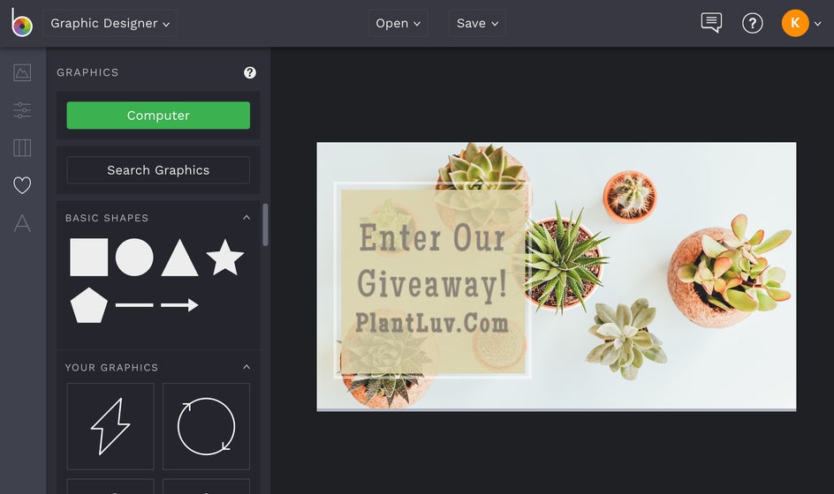Click the orange K account avatar
Viewport: 834px width, 494px height.
(x=795, y=23)
